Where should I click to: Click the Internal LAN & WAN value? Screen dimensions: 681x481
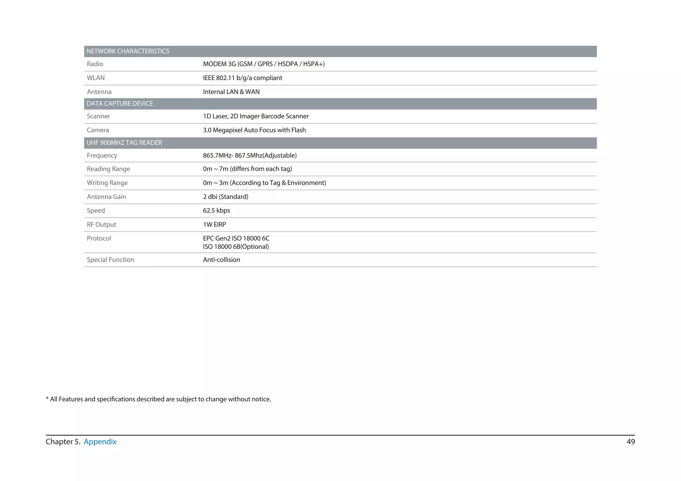tap(231, 92)
